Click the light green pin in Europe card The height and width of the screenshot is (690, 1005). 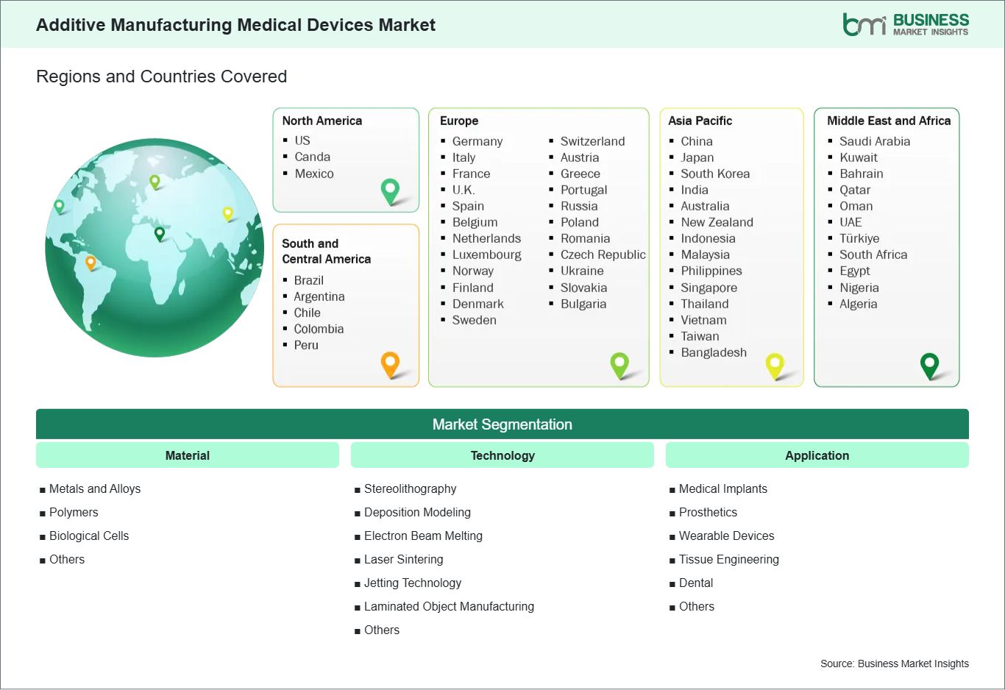[x=619, y=363]
